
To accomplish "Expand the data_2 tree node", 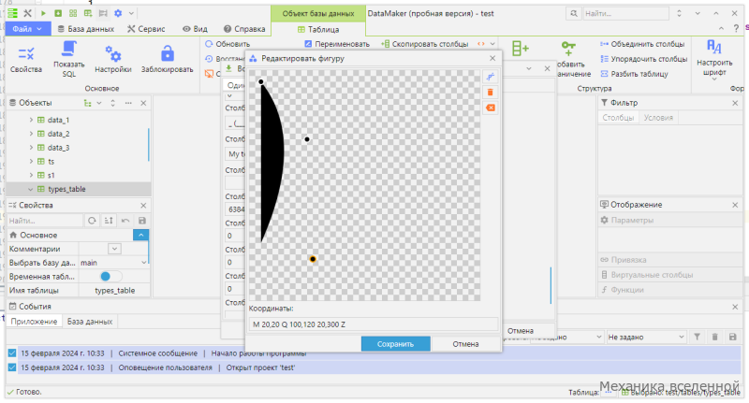I will tap(31, 134).
